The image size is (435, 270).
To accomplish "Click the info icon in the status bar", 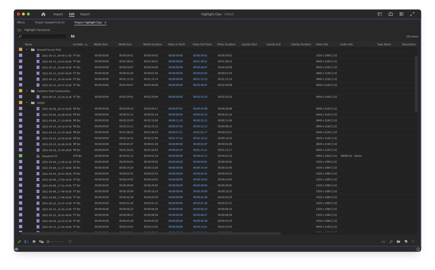I will click(418, 249).
